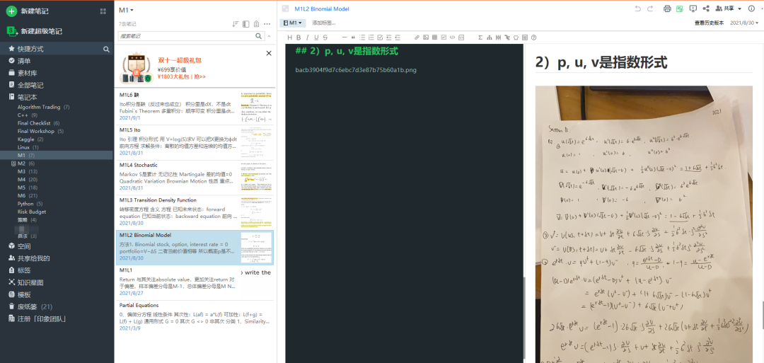
Task: Open the note list more options (…) menu
Action: tap(267, 24)
